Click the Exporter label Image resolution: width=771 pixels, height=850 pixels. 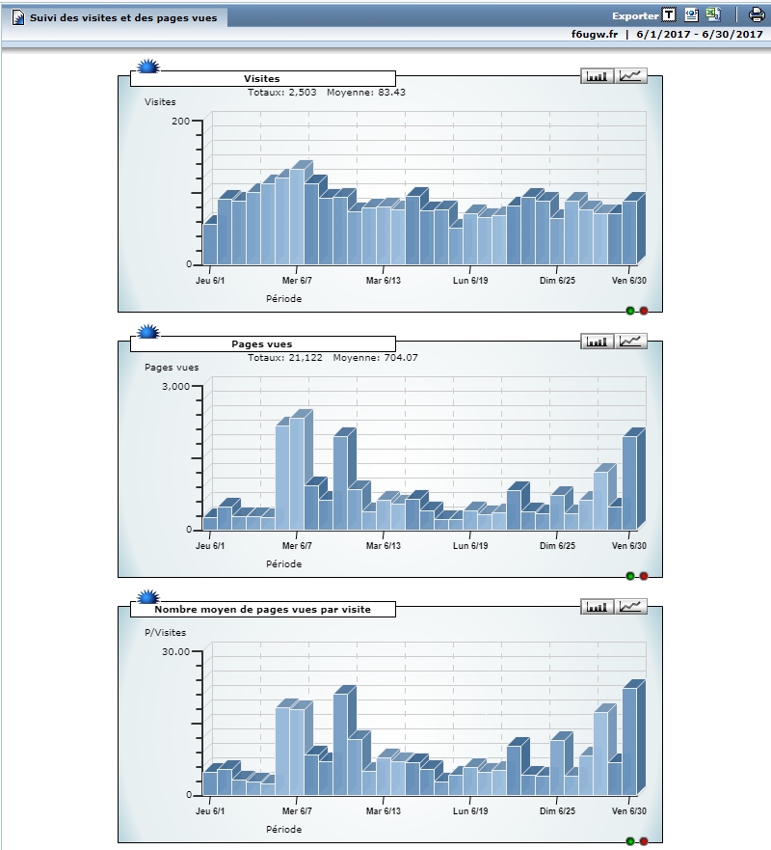[x=635, y=16]
